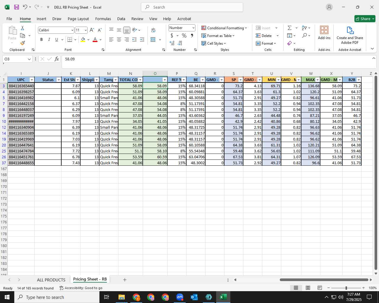Toggle Wrap Text
Viewport: 379px width, 303px height.
(x=153, y=30)
